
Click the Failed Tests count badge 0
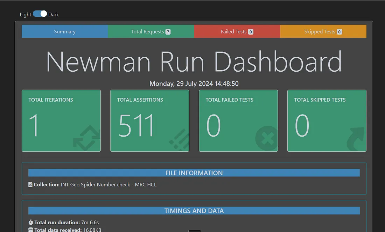(251, 32)
